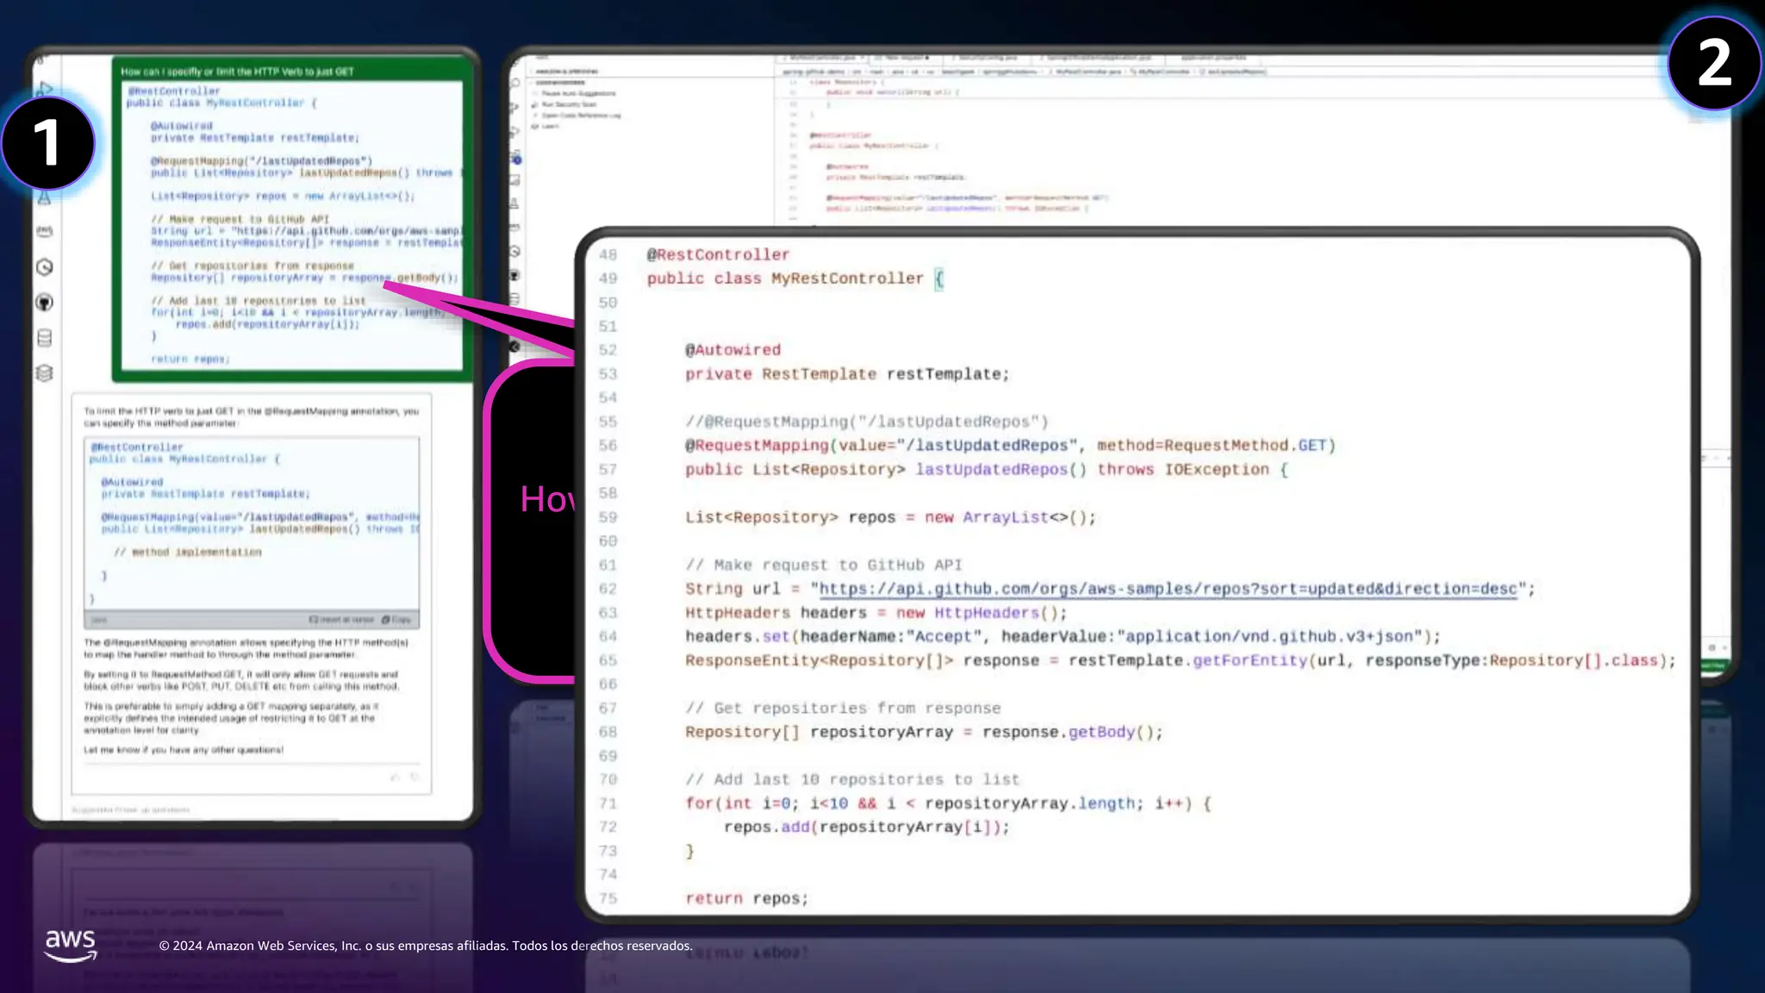Click the GitHub API URL link on line 62
The image size is (1765, 993).
(1167, 589)
